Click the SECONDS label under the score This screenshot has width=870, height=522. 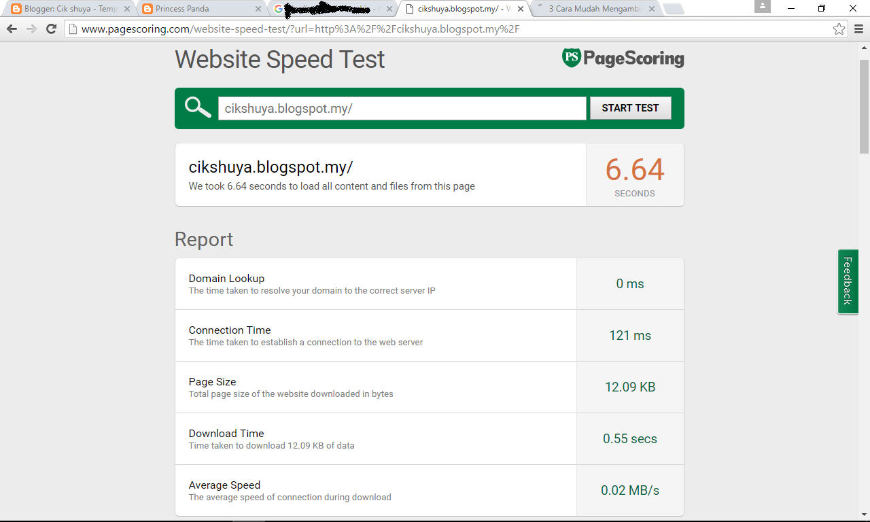pyautogui.click(x=635, y=194)
